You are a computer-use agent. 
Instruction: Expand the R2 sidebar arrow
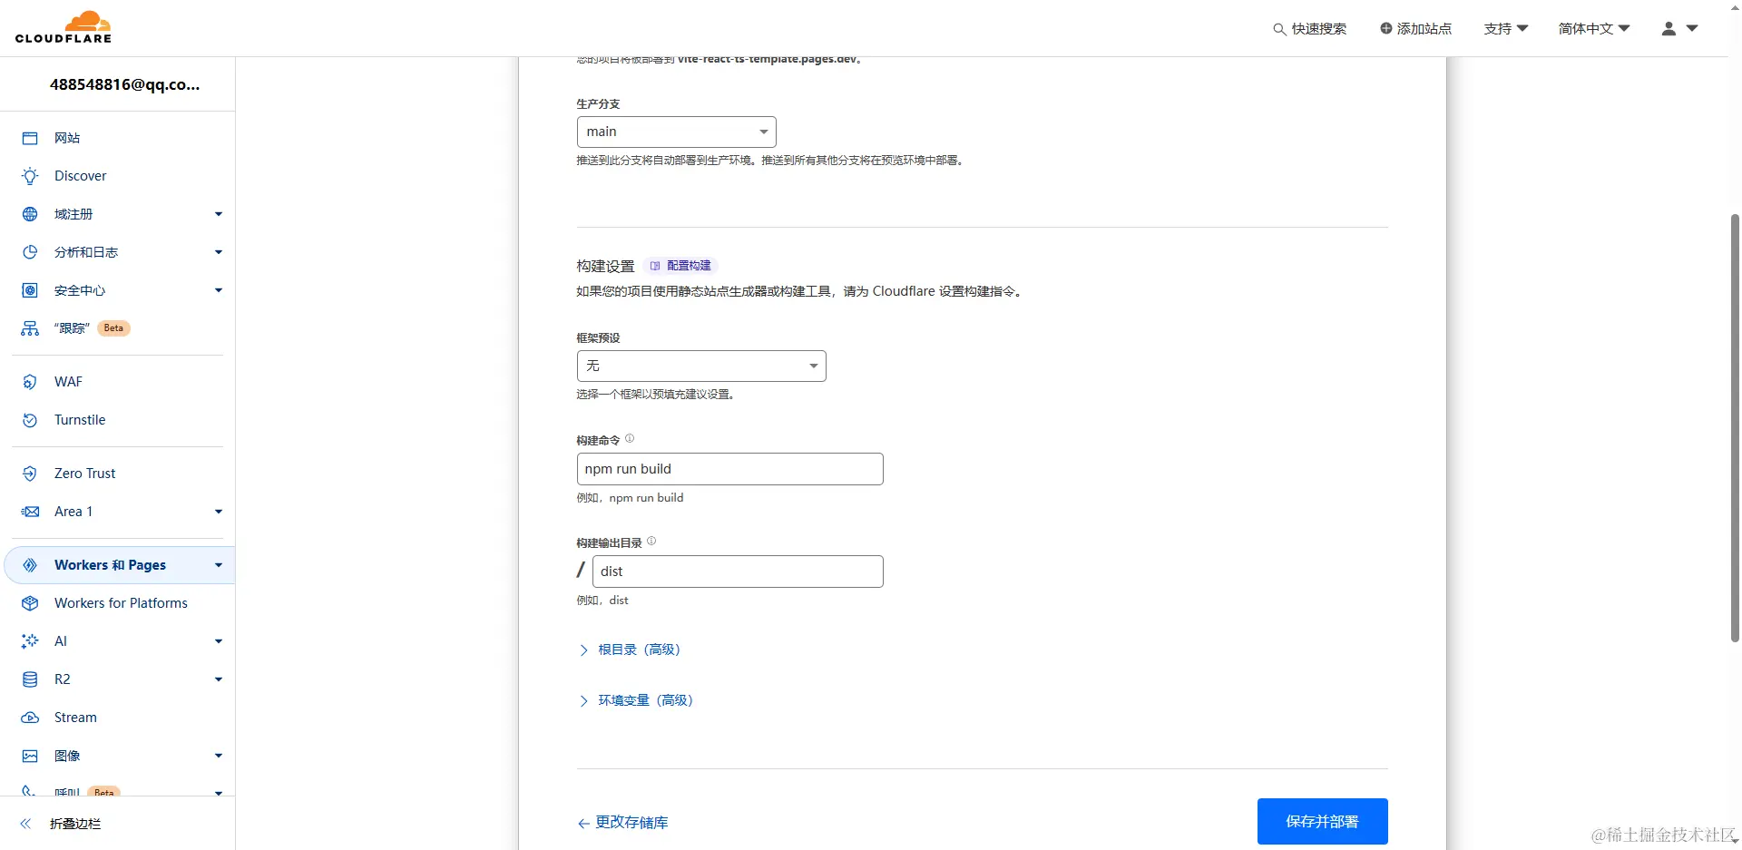point(218,679)
